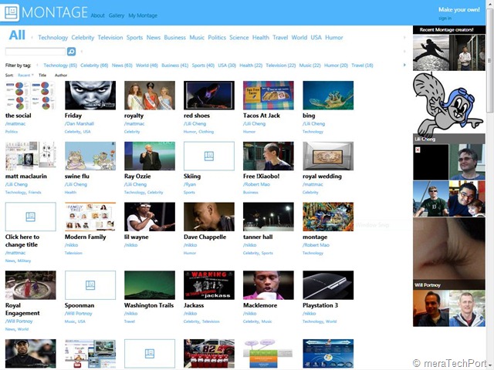
Task: Click Military tag under change title
Action: point(24,261)
